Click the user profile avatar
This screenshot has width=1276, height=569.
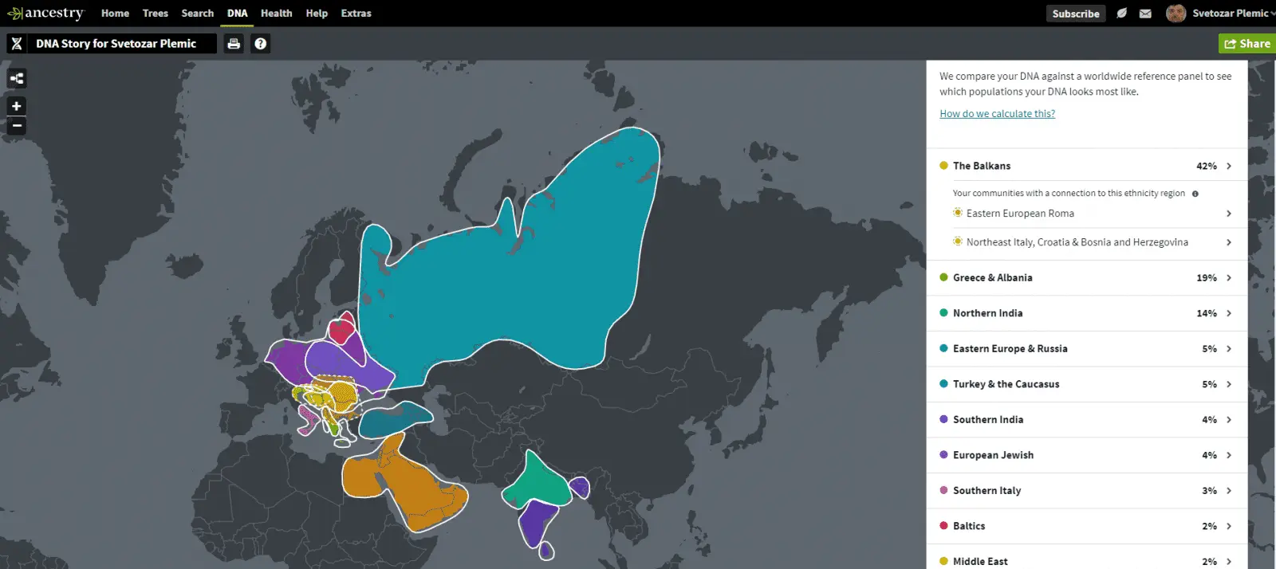1176,13
